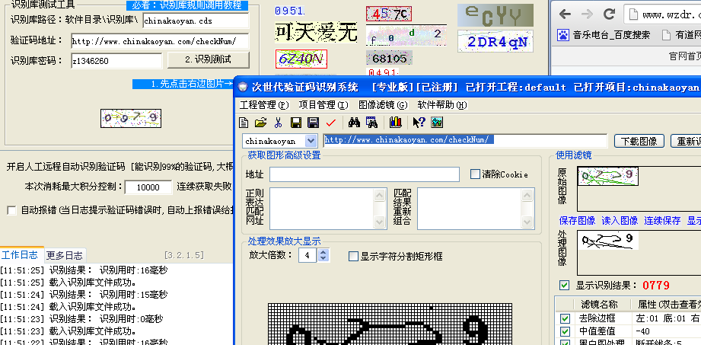
Task: Click the 连续保存 link
Action: (x=662, y=220)
